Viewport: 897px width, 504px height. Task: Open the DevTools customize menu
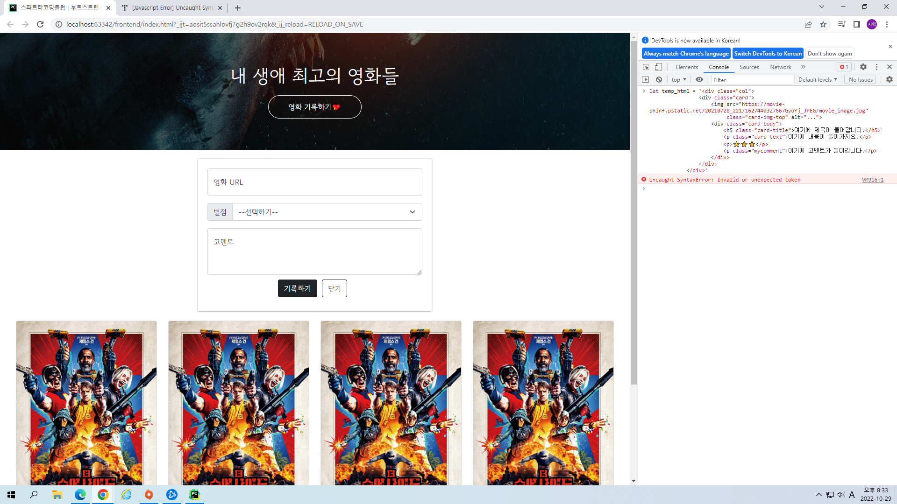click(876, 67)
